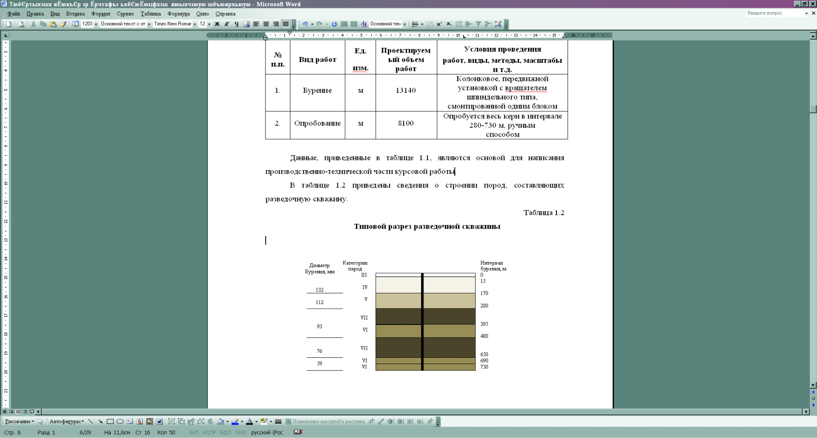
Task: Open the Рисование drawing menu
Action: (x=19, y=422)
